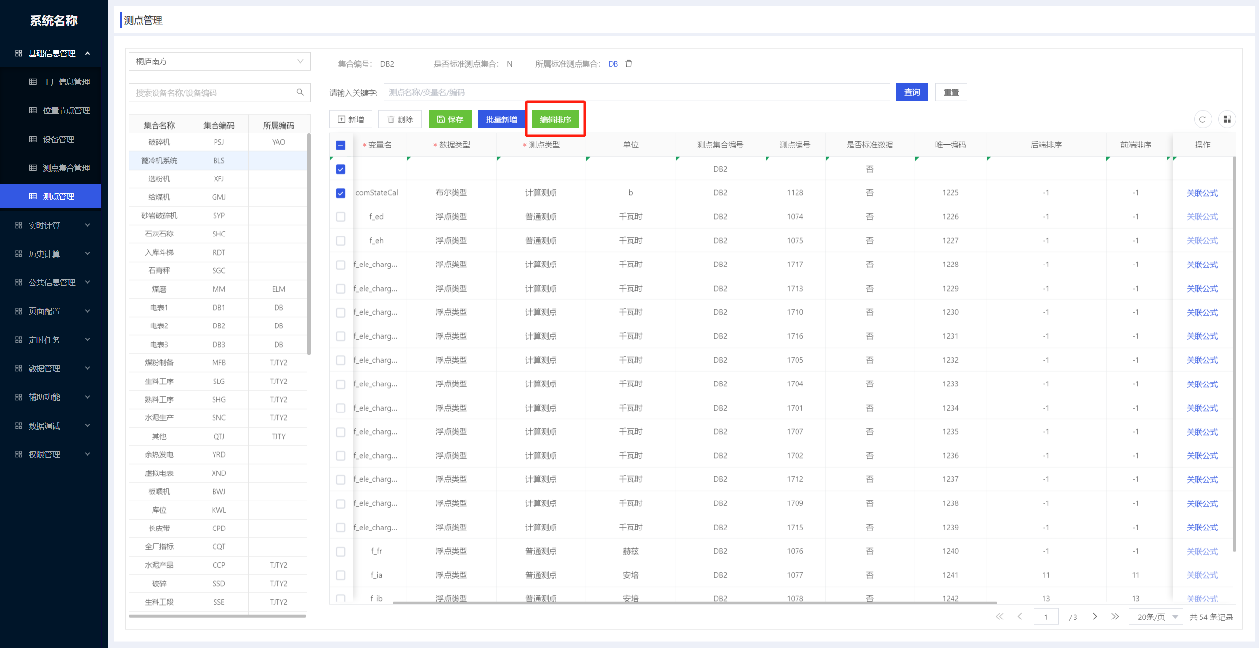Screen dimensions: 1259x648
Task: Click the table's horizontal scrollbar
Action: coord(695,602)
